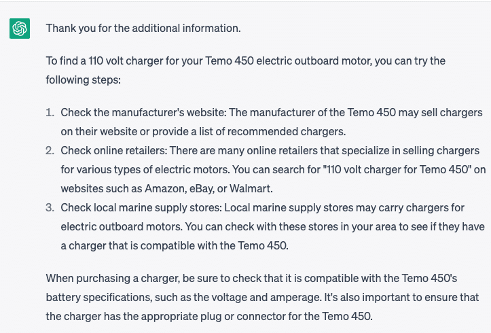
Task: Click the ChatGPT avatar logo icon
Action: (x=20, y=29)
